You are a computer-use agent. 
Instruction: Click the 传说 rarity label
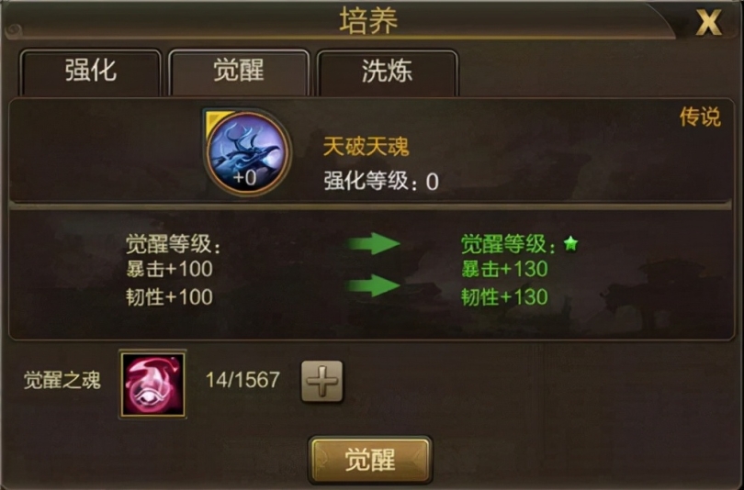pos(700,117)
